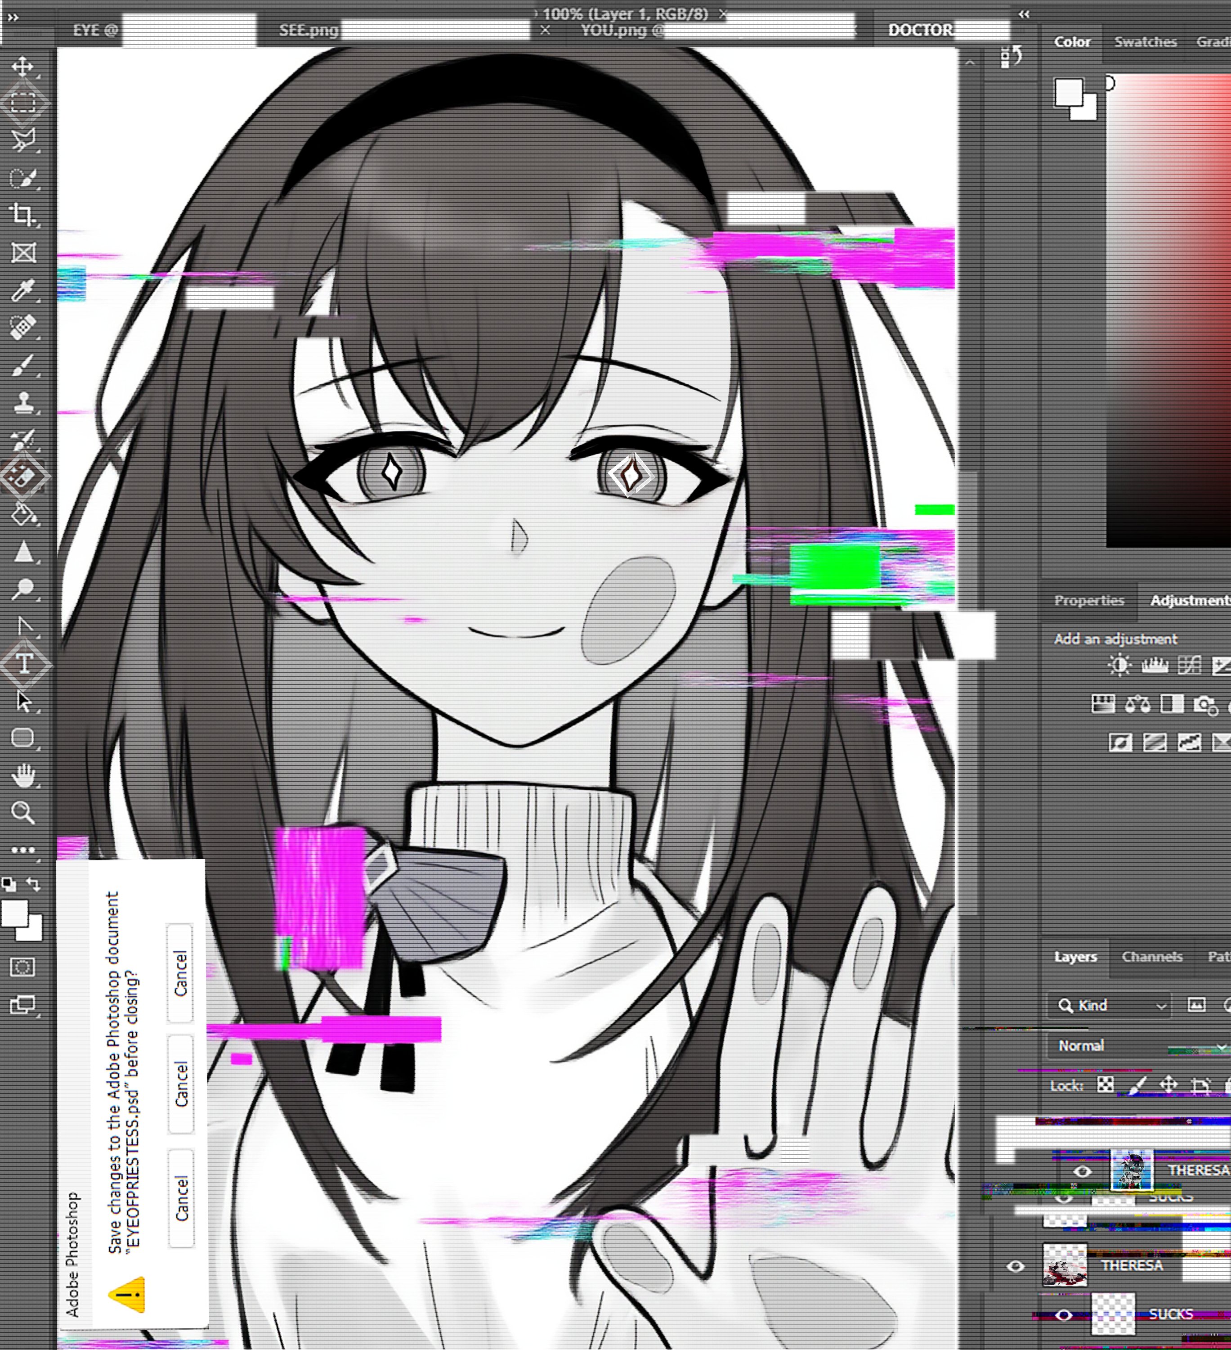Toggle lock transparent pixels checkerboard icon
The width and height of the screenshot is (1231, 1350).
[1105, 1084]
